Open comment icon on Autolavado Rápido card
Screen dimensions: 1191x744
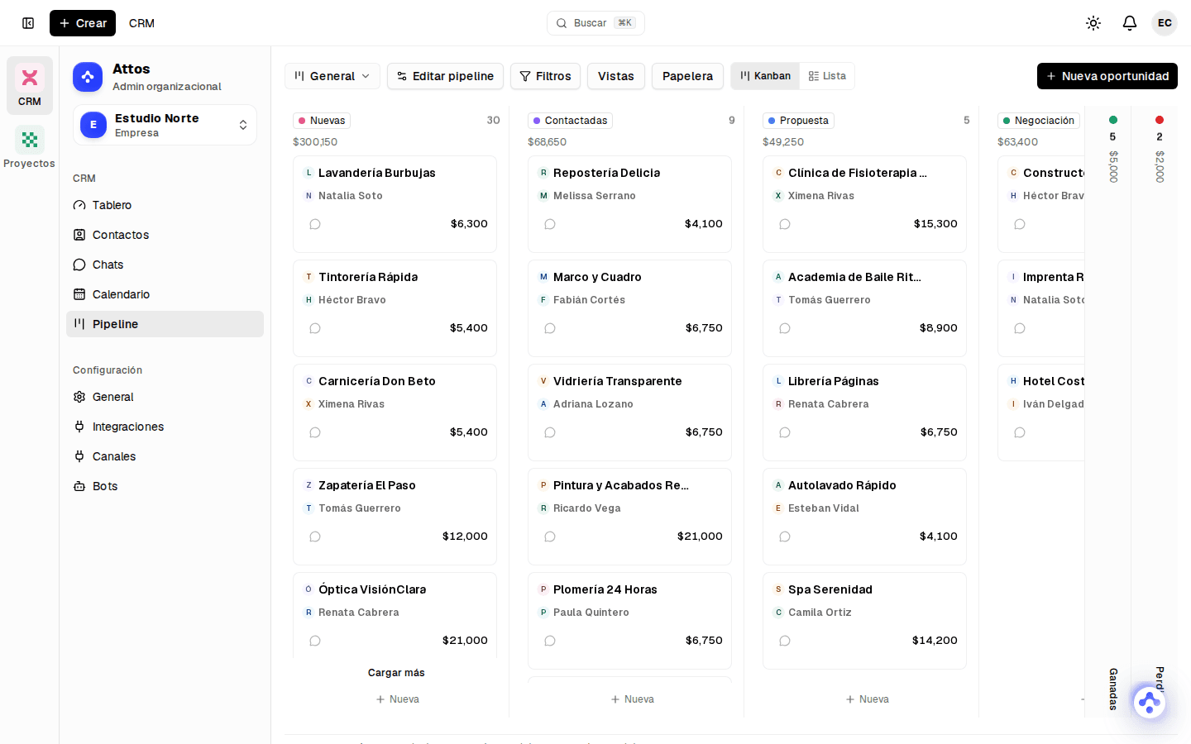[x=785, y=537]
